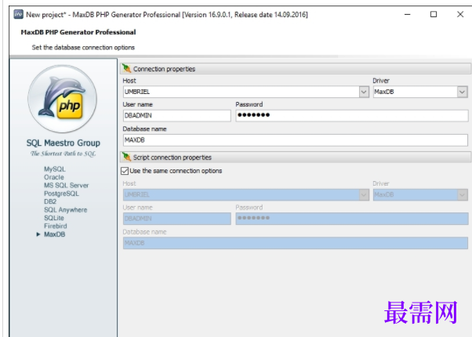
Task: Click the 'Set the database connection options' text
Action: click(x=83, y=47)
